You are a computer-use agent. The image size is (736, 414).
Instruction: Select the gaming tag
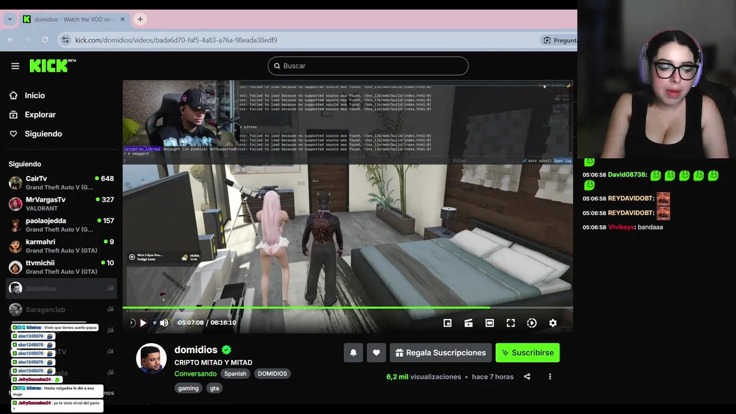point(188,388)
